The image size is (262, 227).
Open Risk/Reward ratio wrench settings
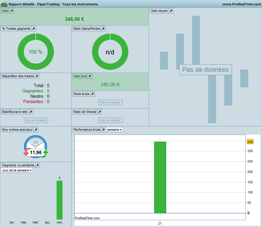[31, 112]
